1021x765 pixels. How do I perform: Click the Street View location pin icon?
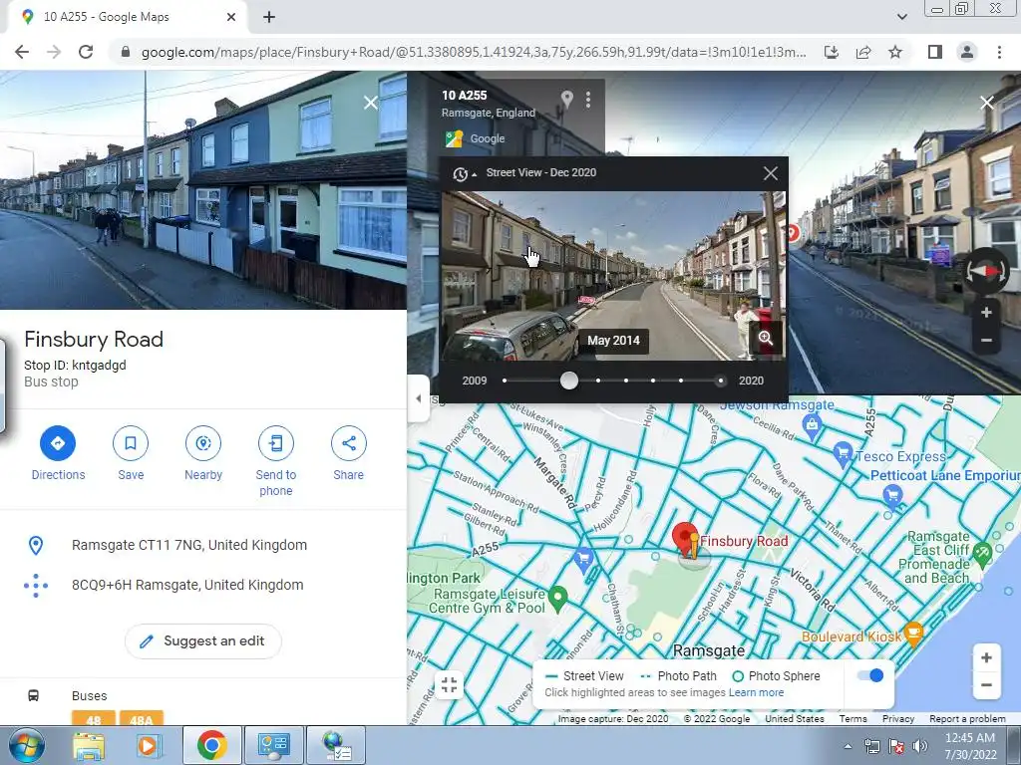(x=567, y=100)
